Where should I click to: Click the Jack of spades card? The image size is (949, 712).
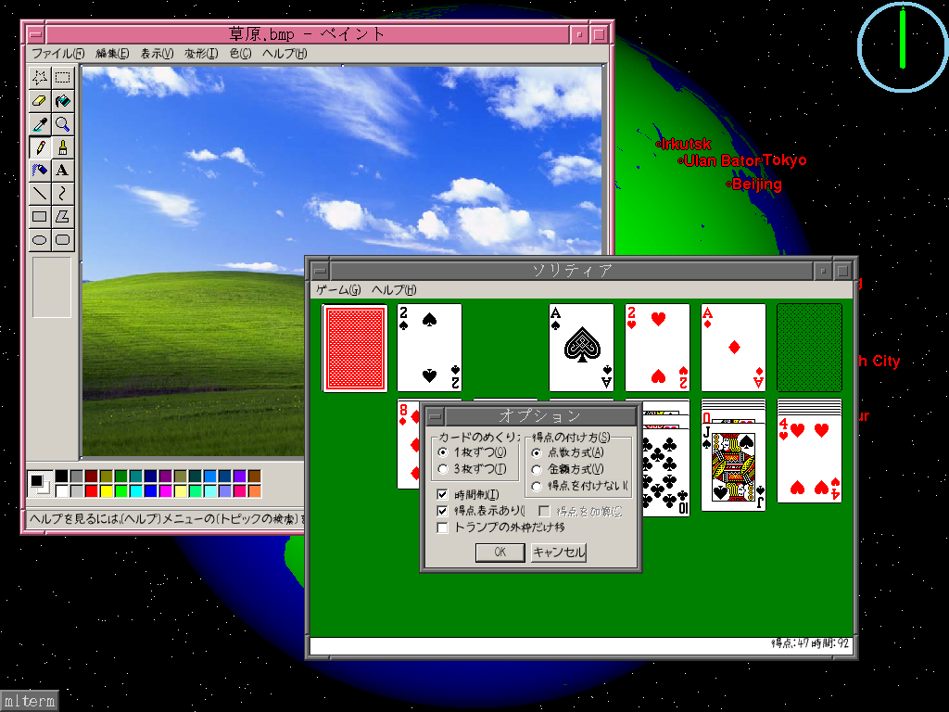(734, 466)
